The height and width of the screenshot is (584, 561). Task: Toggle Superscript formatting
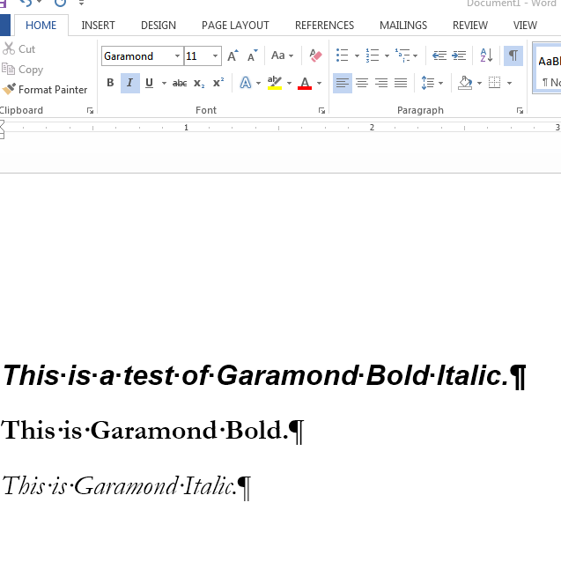click(218, 83)
